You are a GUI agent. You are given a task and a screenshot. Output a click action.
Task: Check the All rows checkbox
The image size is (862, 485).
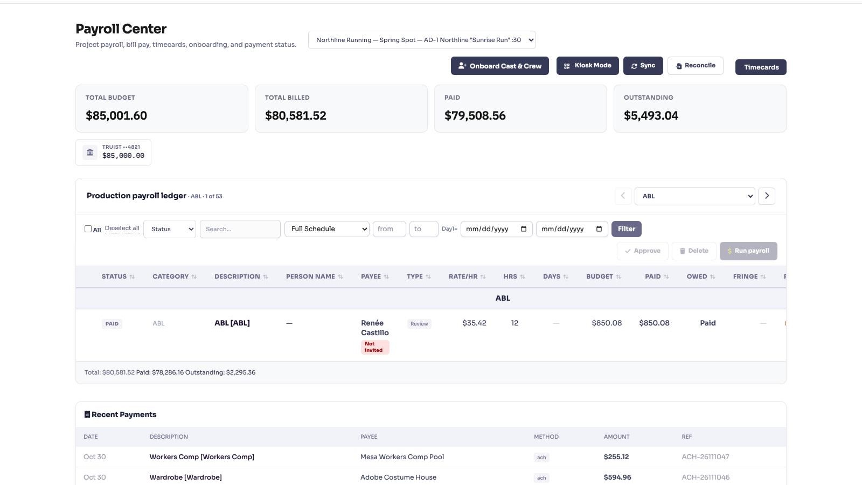point(88,228)
